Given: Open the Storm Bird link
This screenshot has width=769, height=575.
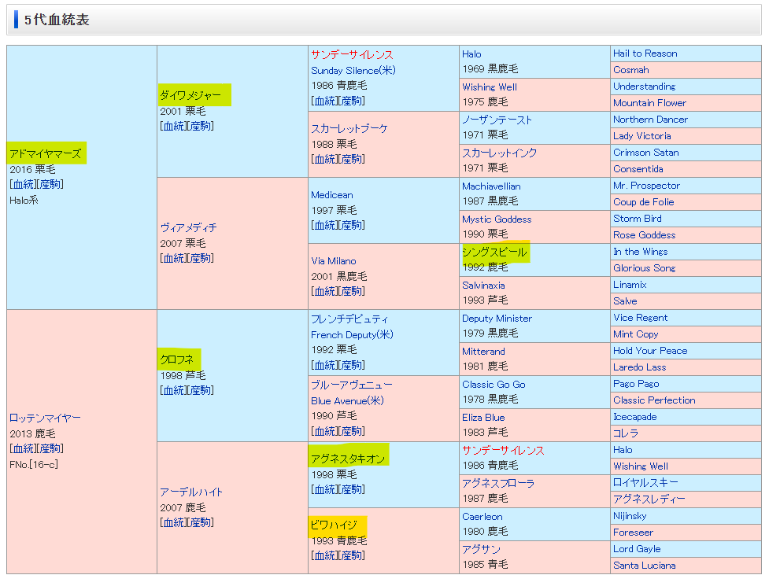Looking at the screenshot, I should (x=637, y=219).
